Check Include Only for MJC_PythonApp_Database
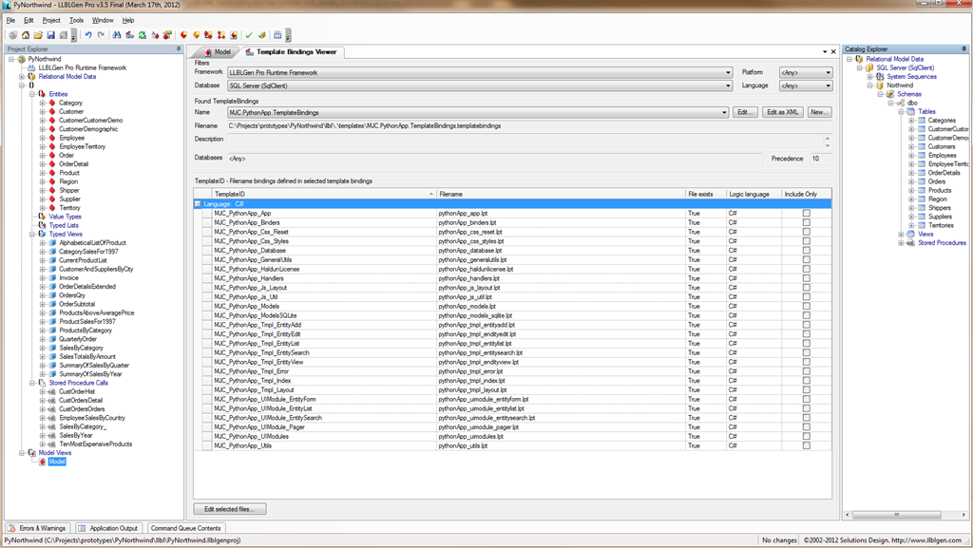This screenshot has width=973, height=548. [x=806, y=251]
